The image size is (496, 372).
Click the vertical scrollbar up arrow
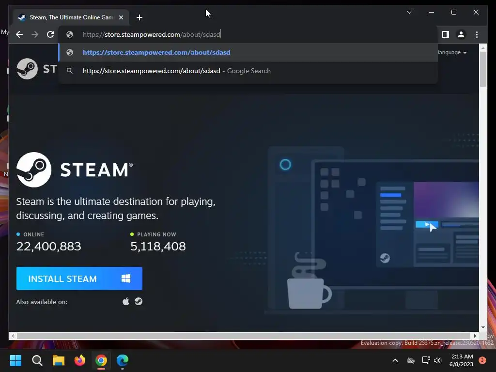point(483,48)
